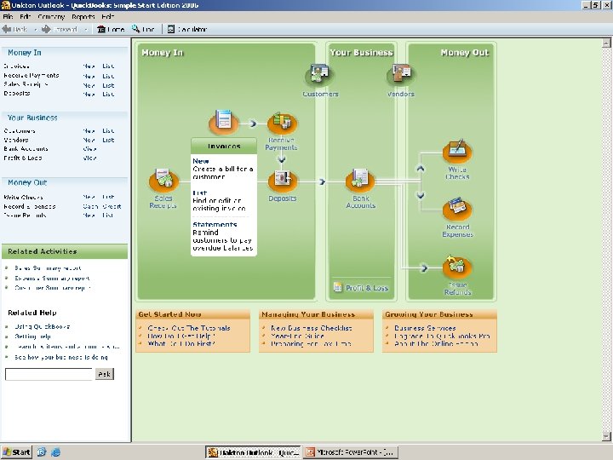Open Customer Summary report link

click(53, 288)
